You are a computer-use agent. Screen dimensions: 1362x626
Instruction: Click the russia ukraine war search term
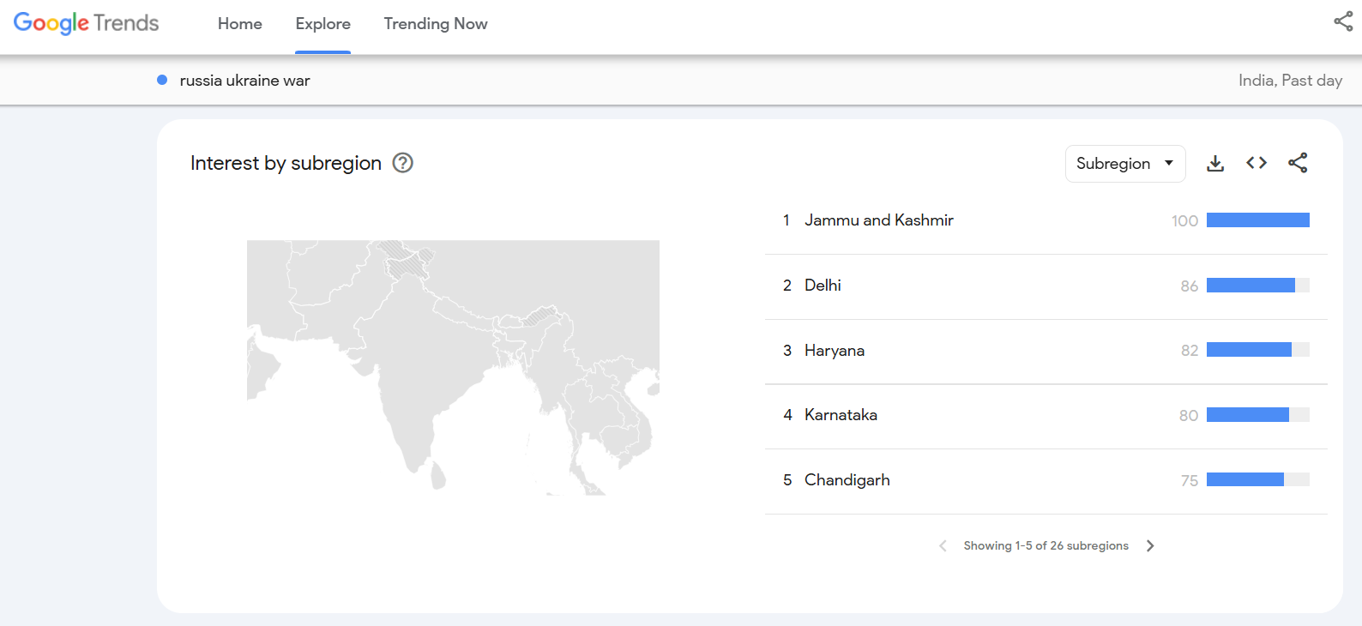[x=244, y=81]
